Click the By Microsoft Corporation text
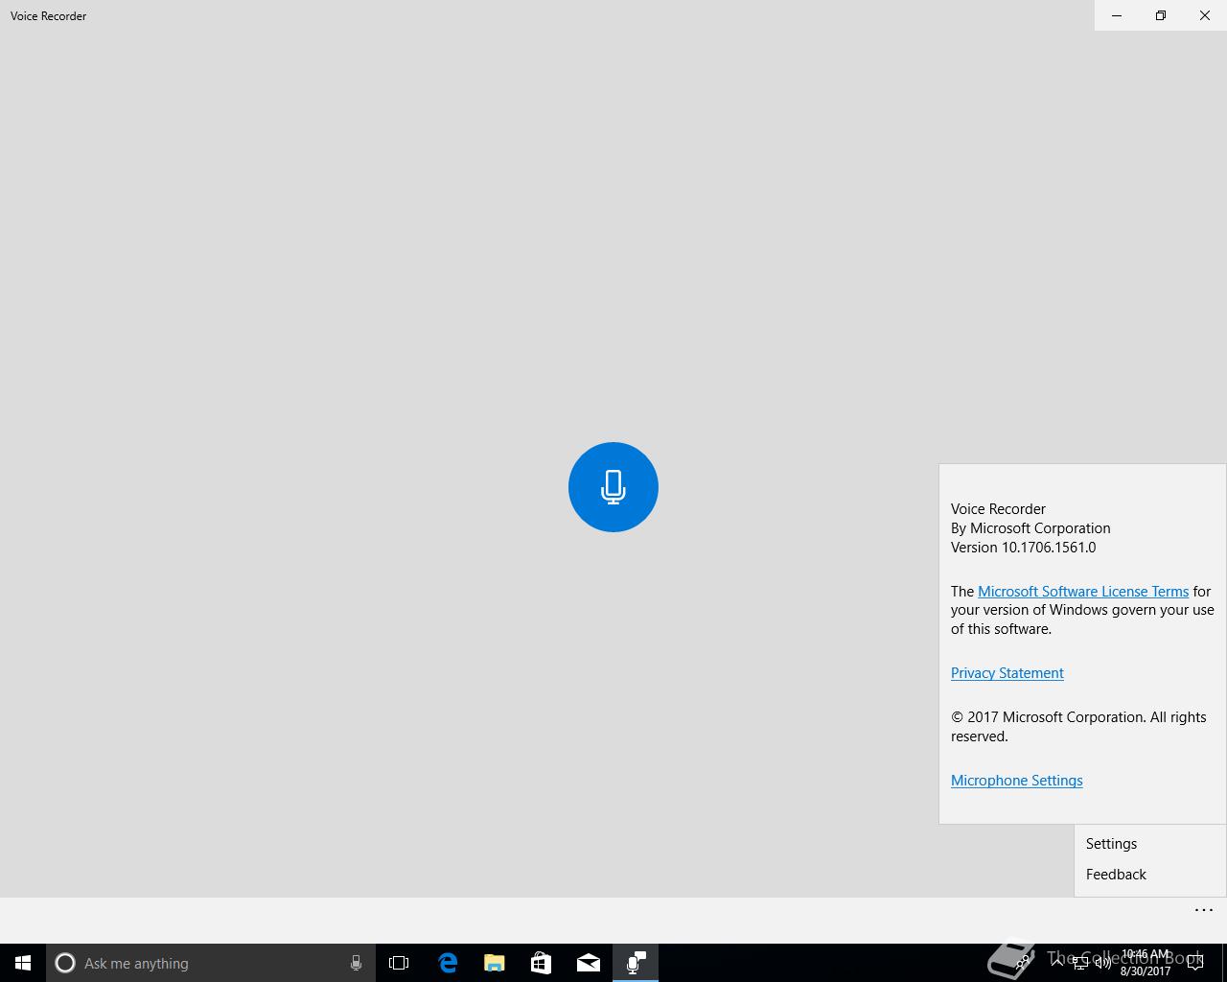The width and height of the screenshot is (1227, 982). click(x=1030, y=528)
